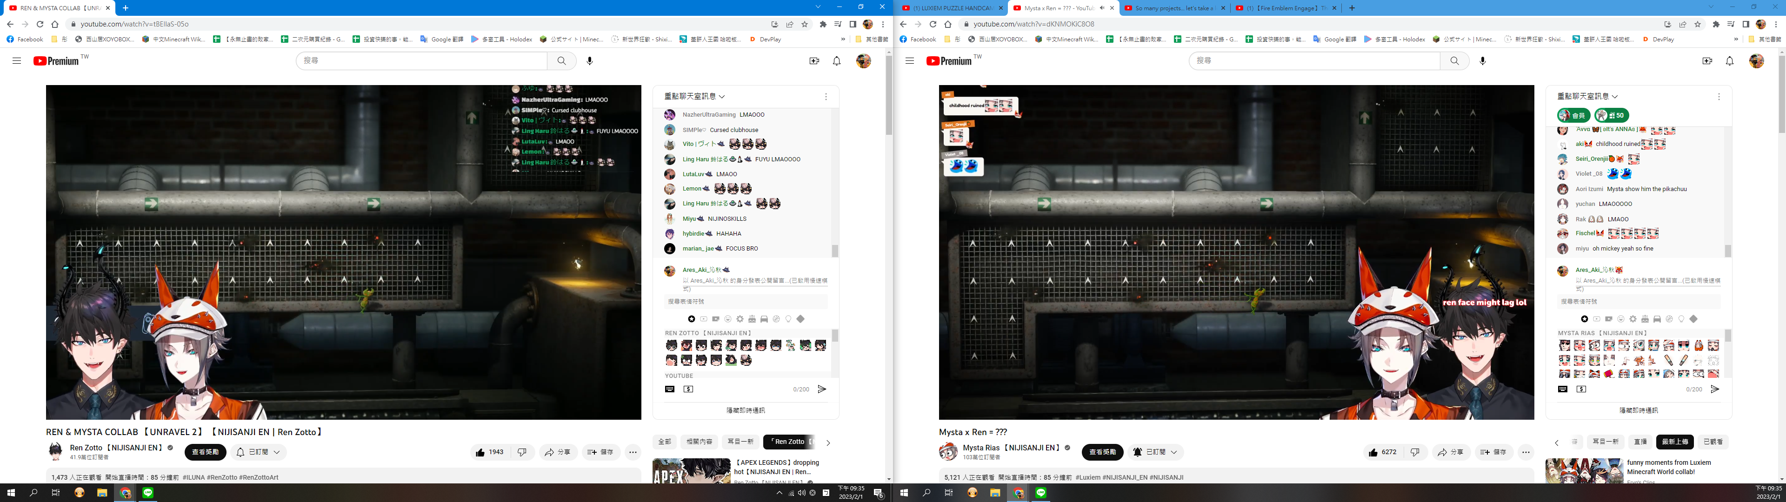Reload the page in left window
Image resolution: width=1786 pixels, height=502 pixels.
tap(40, 24)
